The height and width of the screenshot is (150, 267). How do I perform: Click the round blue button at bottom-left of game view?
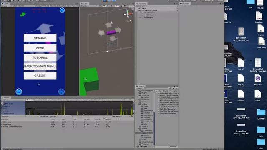pos(19,92)
